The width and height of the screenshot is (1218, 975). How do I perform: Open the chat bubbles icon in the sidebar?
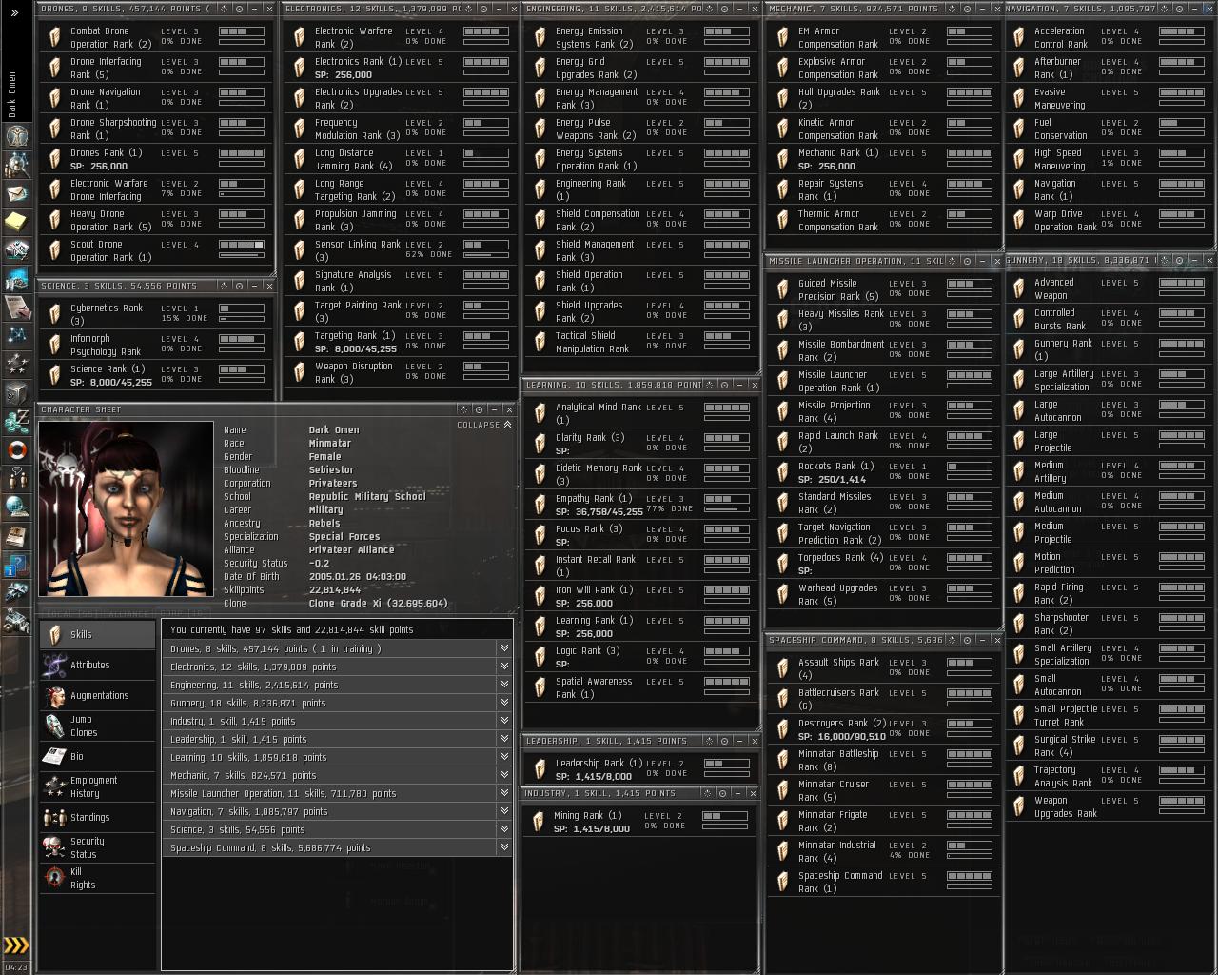click(16, 478)
